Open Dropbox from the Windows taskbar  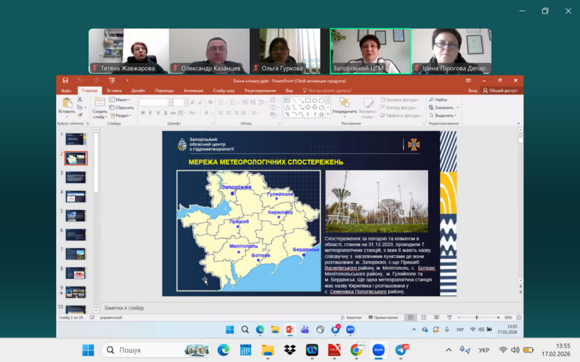tap(290, 350)
